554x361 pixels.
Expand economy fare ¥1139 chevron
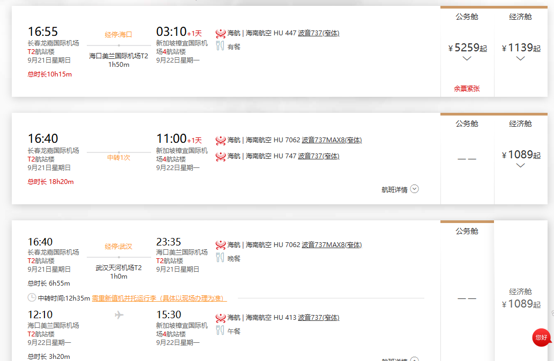(x=520, y=58)
